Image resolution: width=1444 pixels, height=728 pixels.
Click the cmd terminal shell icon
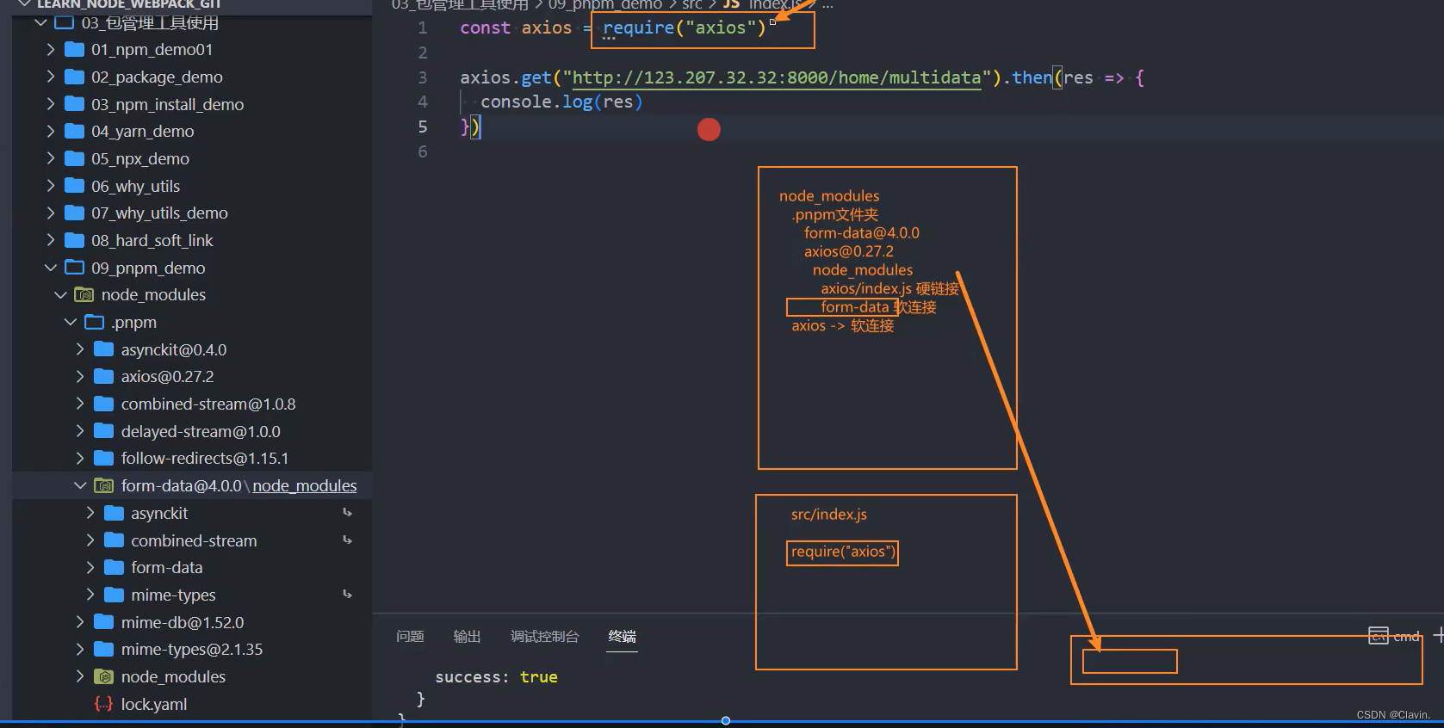(1378, 636)
